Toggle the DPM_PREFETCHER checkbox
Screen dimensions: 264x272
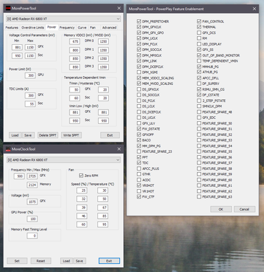coord(139,21)
